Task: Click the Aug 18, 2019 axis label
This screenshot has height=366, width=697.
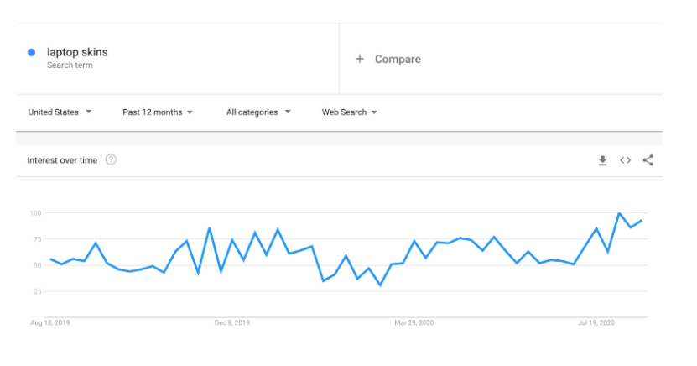Action: point(49,323)
